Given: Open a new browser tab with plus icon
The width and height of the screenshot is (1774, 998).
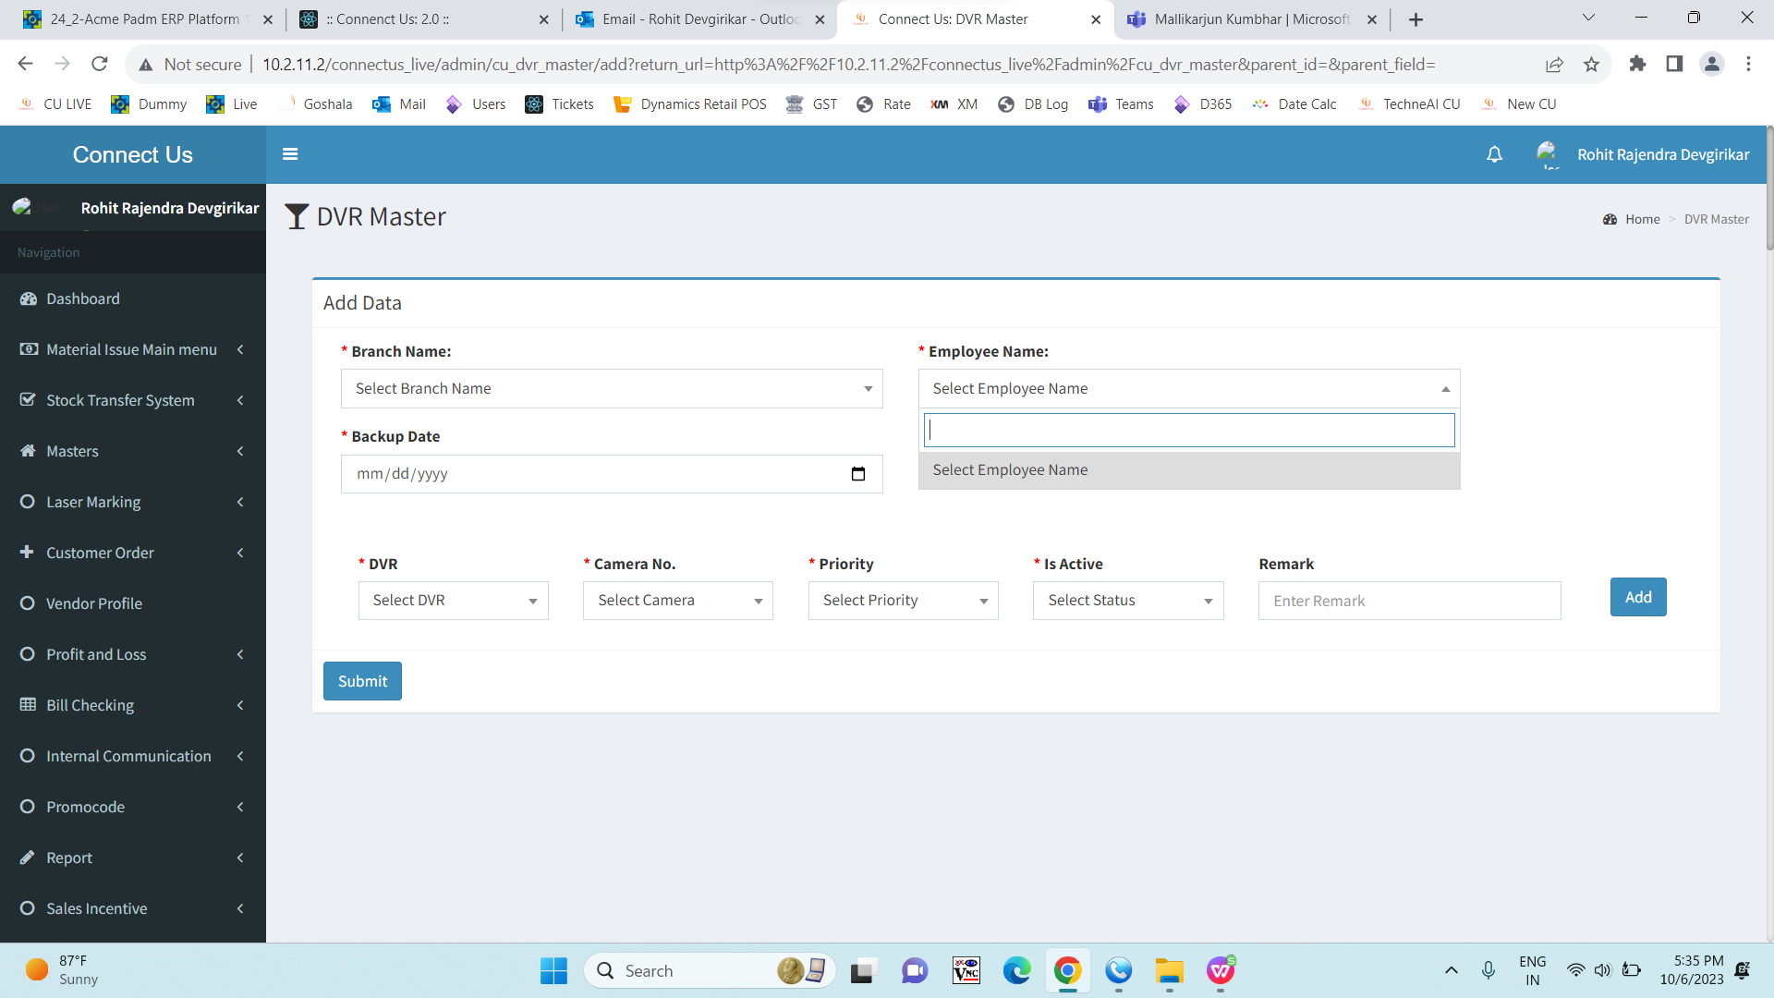Looking at the screenshot, I should 1416,19.
